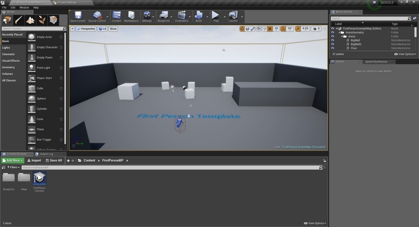Click the Play button in the toolbar
Image resolution: width=419 pixels, height=227 pixels.
(x=216, y=16)
